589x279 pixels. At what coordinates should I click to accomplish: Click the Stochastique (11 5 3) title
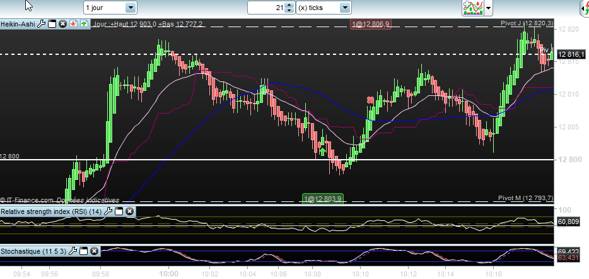[33, 251]
